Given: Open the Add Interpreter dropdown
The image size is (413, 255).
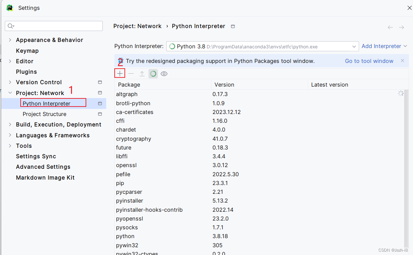Looking at the screenshot, I should pos(385,46).
